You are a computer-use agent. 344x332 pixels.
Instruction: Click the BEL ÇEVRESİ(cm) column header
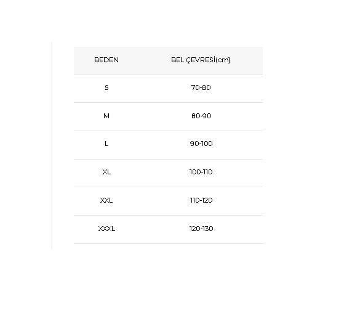(x=201, y=60)
